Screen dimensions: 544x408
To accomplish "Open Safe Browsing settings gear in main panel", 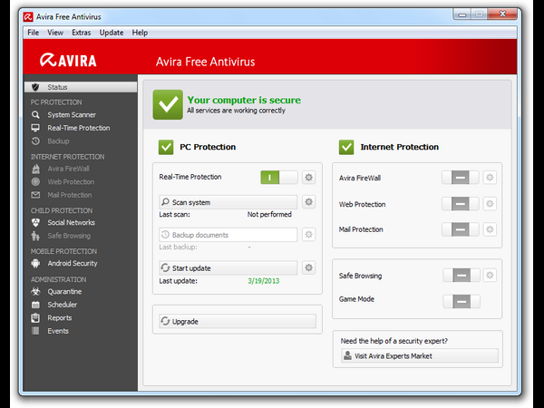I will [x=490, y=275].
